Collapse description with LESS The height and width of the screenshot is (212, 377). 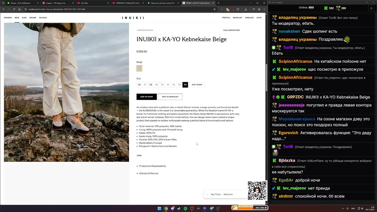pos(139,155)
